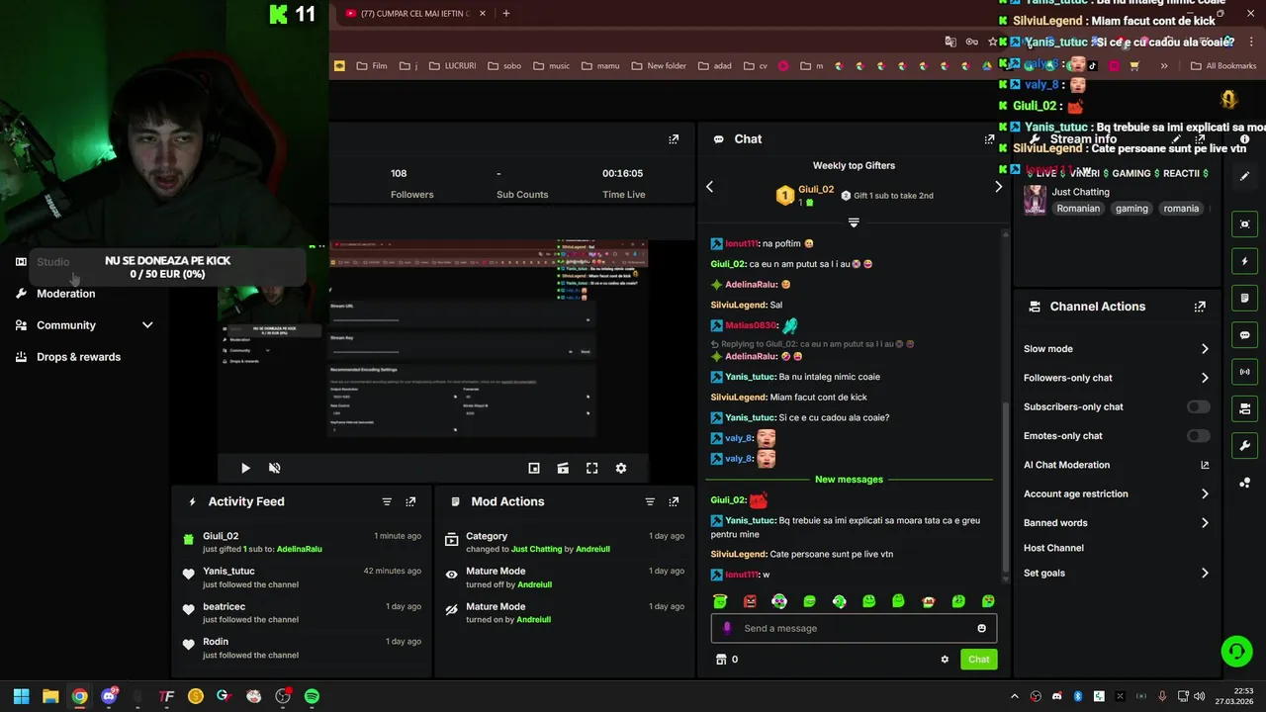Send message with Chat button
Viewport: 1266px width, 712px height.
(978, 660)
